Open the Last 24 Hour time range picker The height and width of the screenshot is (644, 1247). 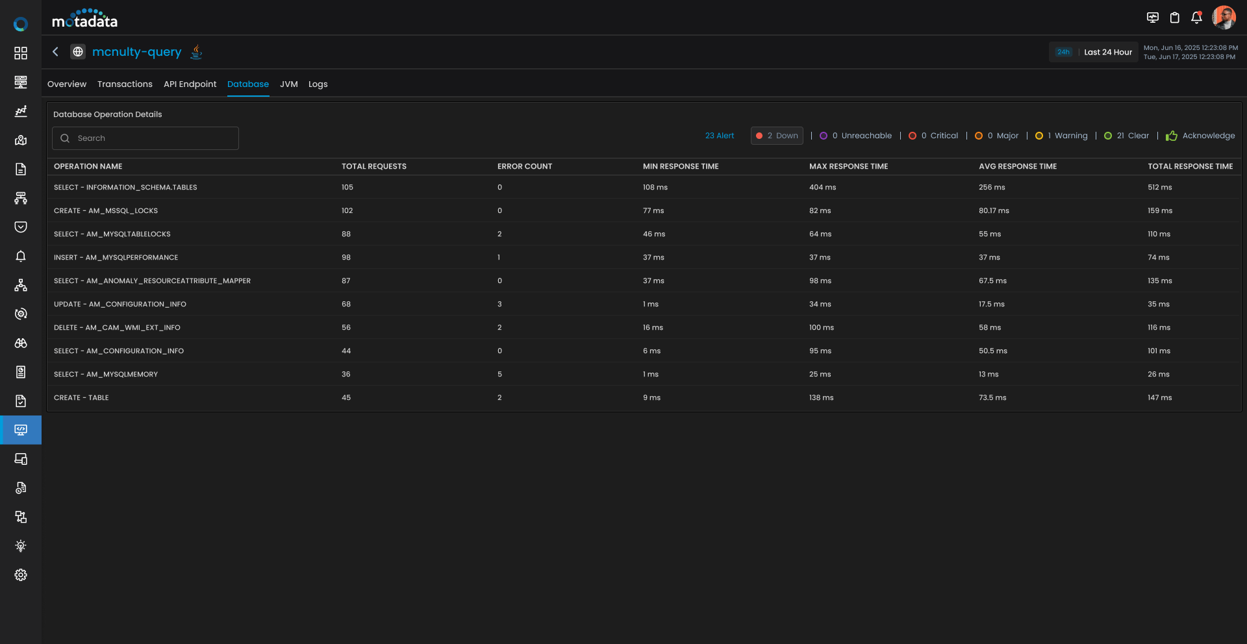pyautogui.click(x=1107, y=52)
